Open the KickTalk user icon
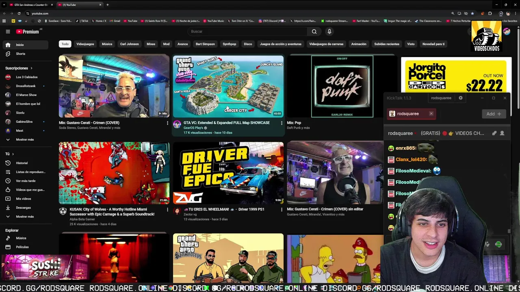Viewport: 520px width, 292px height. [x=502, y=133]
